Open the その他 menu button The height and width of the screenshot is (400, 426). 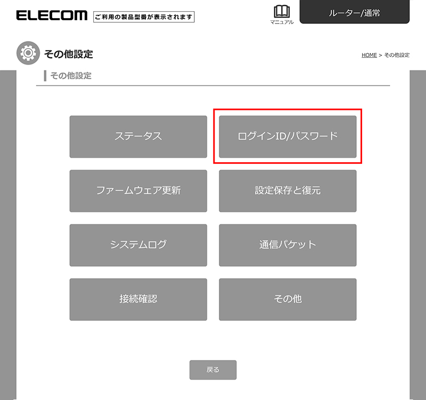288,299
